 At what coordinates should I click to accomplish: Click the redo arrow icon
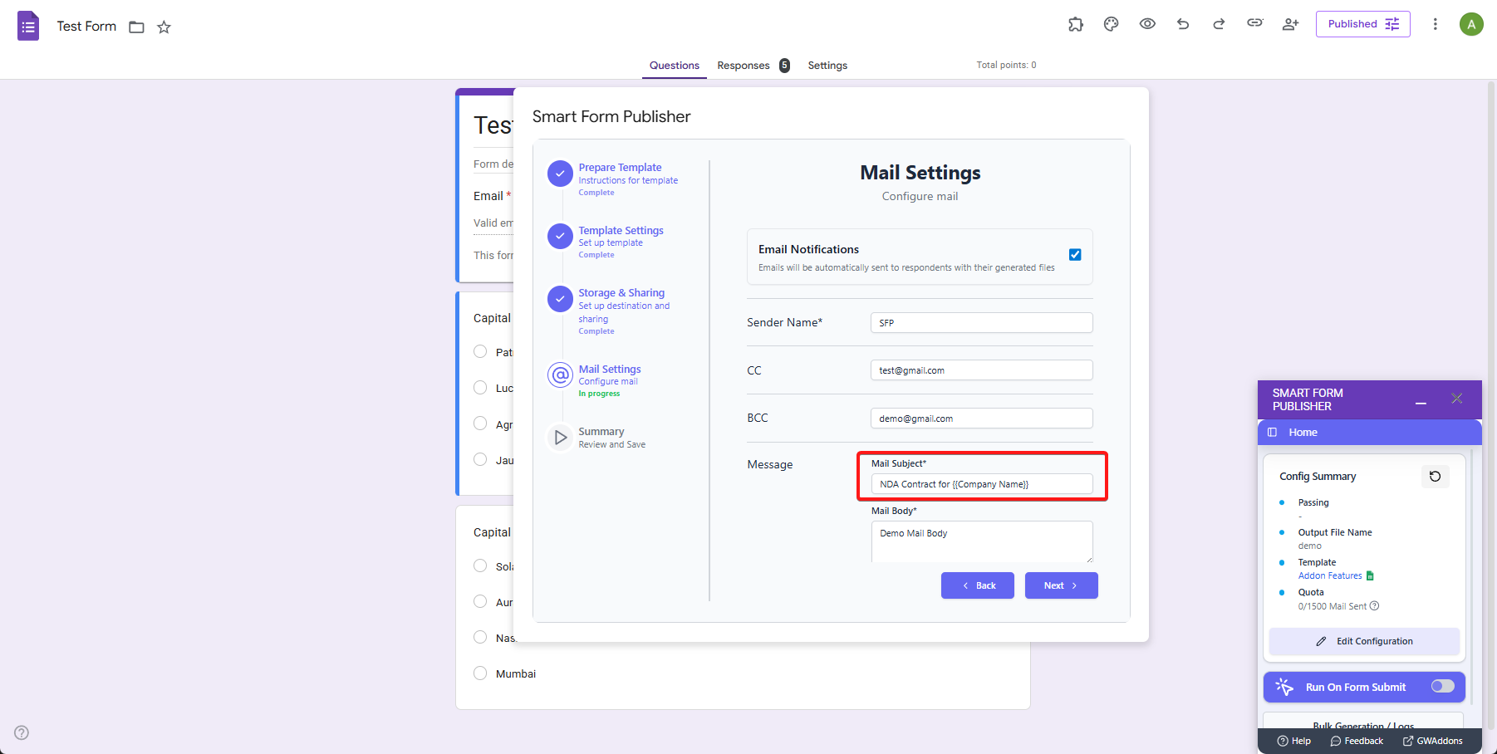pyautogui.click(x=1219, y=24)
